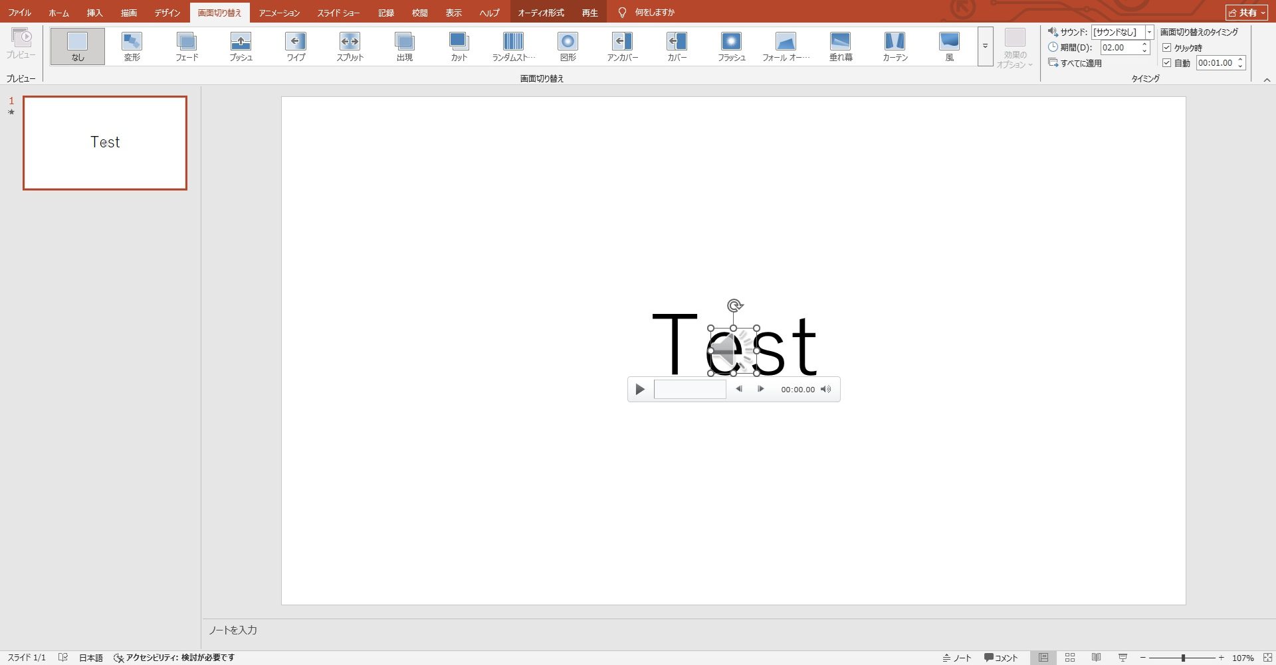1276x665 pixels.
Task: Uncheck the 自動 timing checkbox
Action: coord(1166,63)
